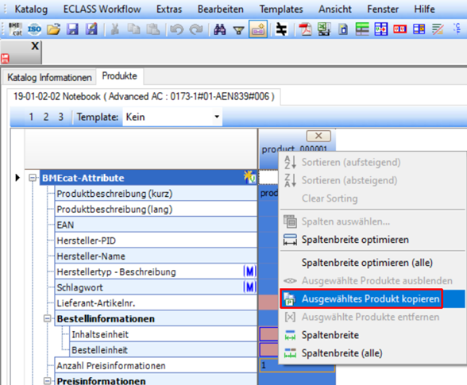
Task: Select the EAN attribute row
Action: 156,225
